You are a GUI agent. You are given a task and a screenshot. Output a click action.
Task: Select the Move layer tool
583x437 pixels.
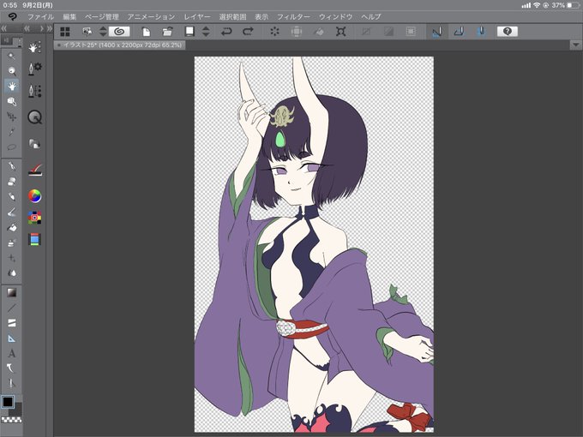tap(11, 117)
